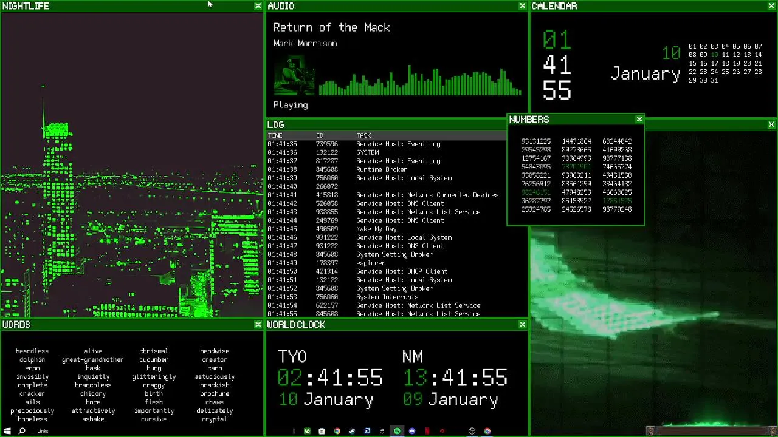The width and height of the screenshot is (778, 437).
Task: Click the 09 January date under NM
Action: click(450, 400)
